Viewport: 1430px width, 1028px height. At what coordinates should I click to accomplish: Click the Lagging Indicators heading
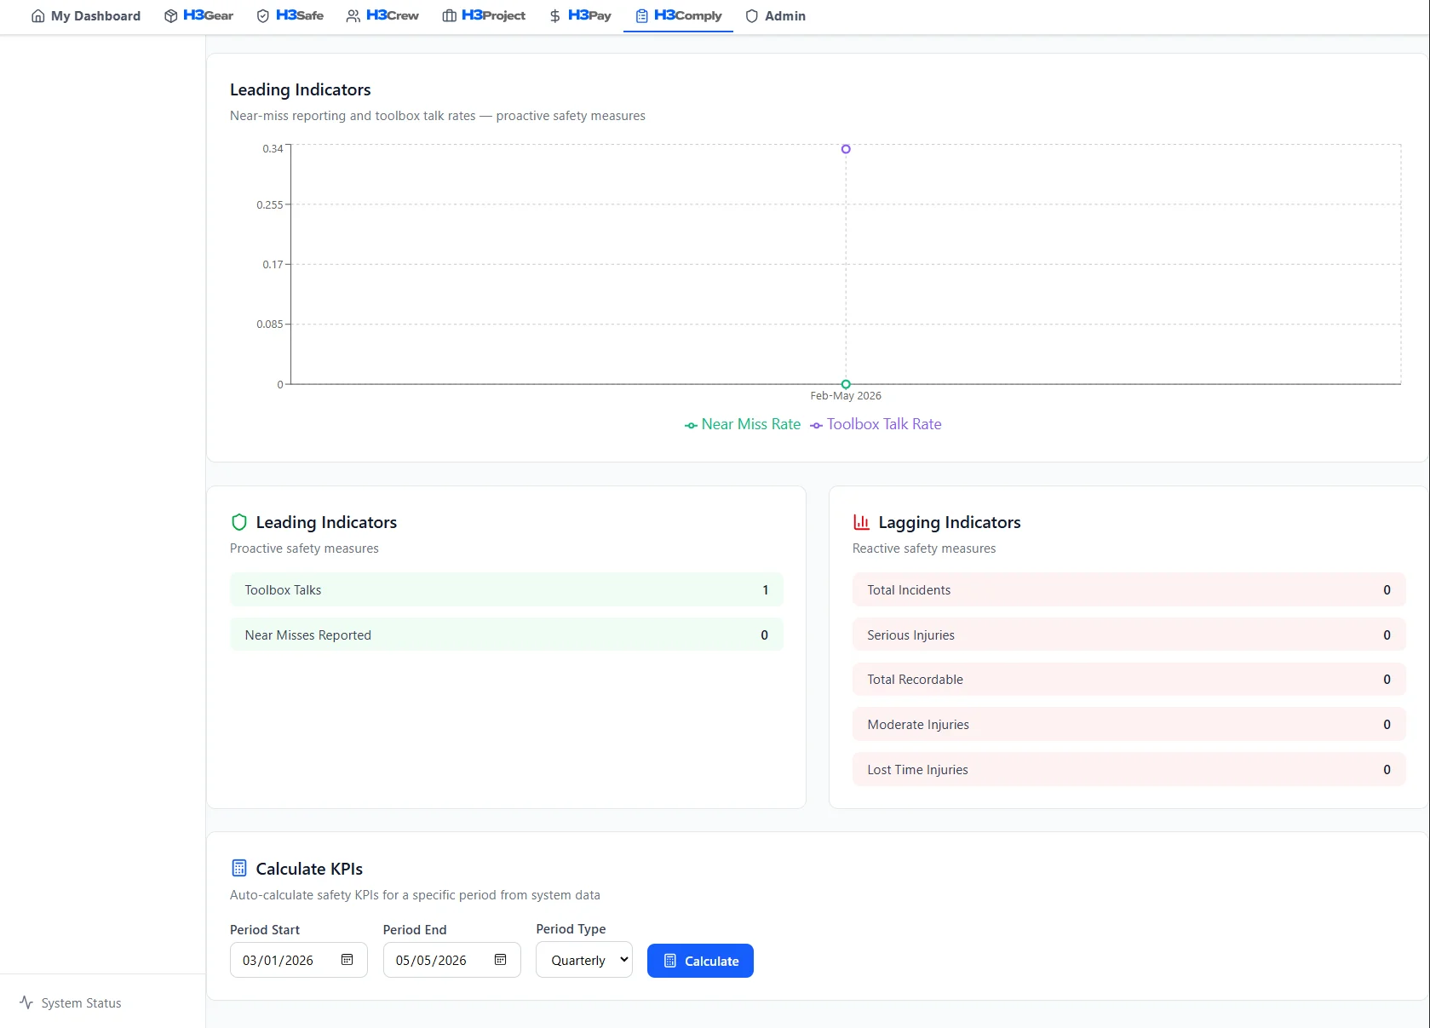click(x=950, y=522)
